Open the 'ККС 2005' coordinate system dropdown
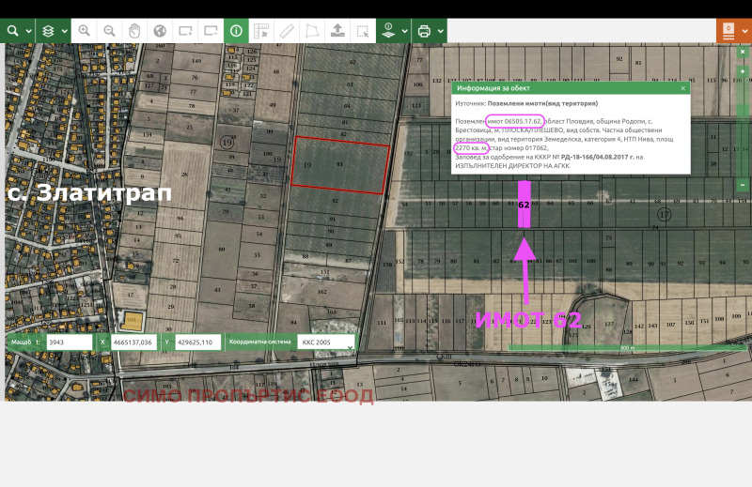 pos(326,343)
